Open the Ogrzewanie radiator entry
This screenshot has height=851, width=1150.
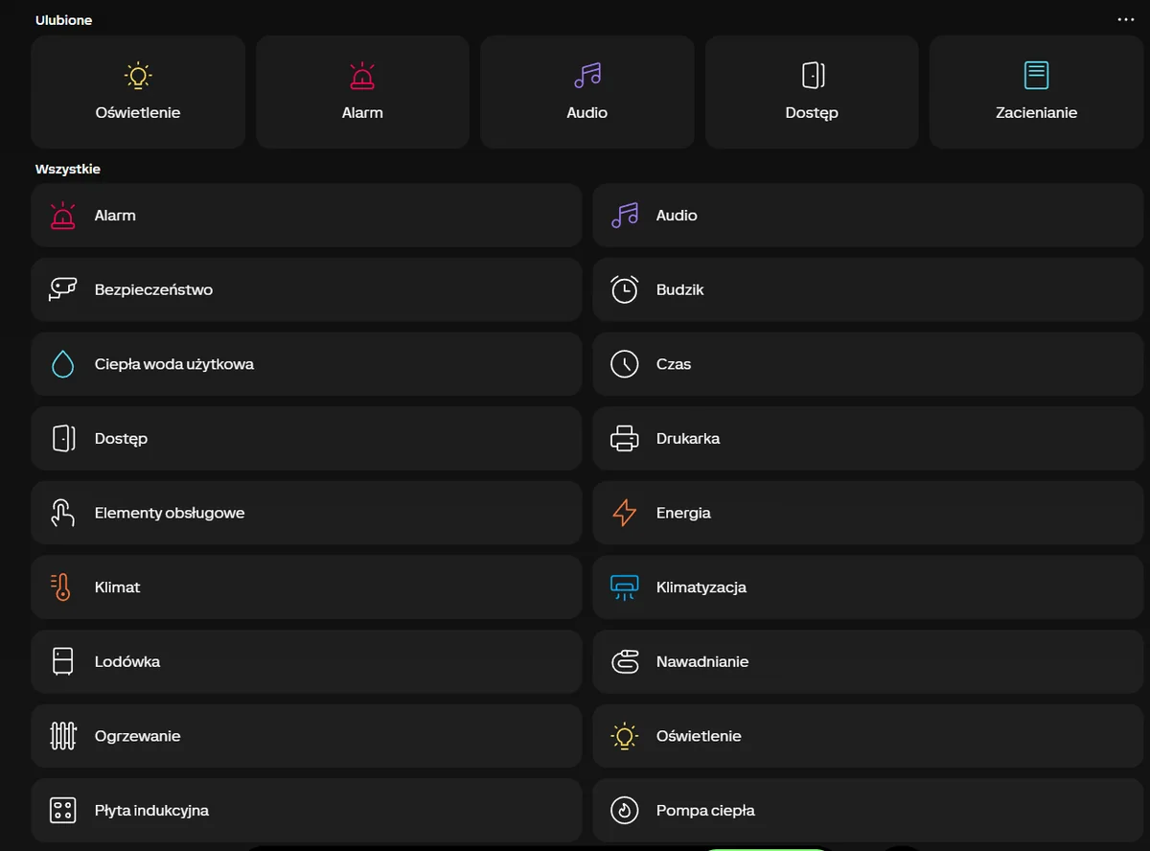tap(307, 736)
